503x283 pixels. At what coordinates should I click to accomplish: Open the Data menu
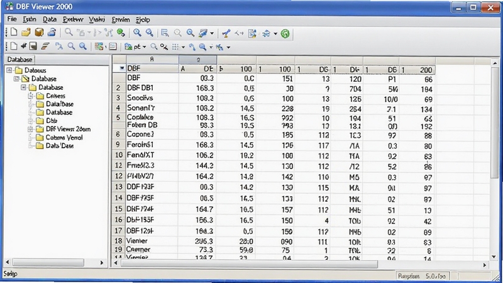tap(50, 19)
